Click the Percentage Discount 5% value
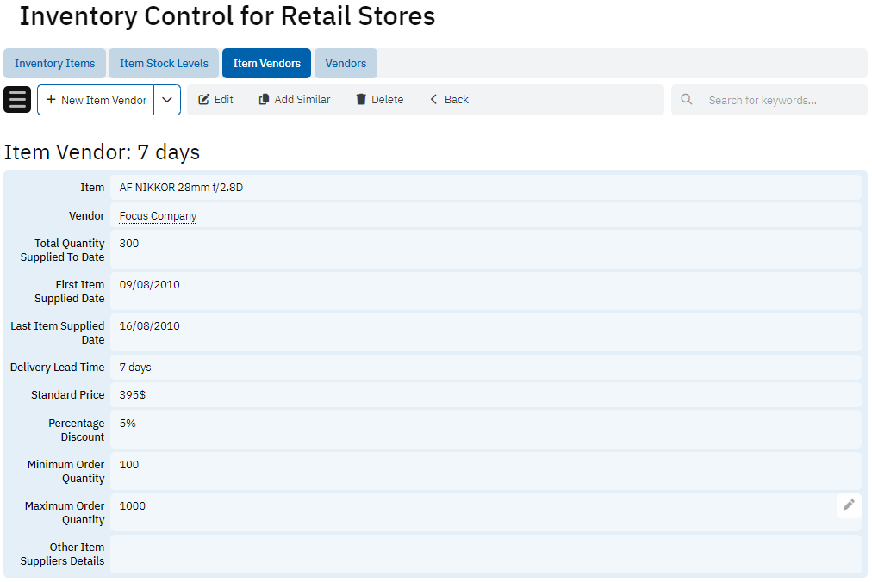872x582 pixels. (x=128, y=424)
